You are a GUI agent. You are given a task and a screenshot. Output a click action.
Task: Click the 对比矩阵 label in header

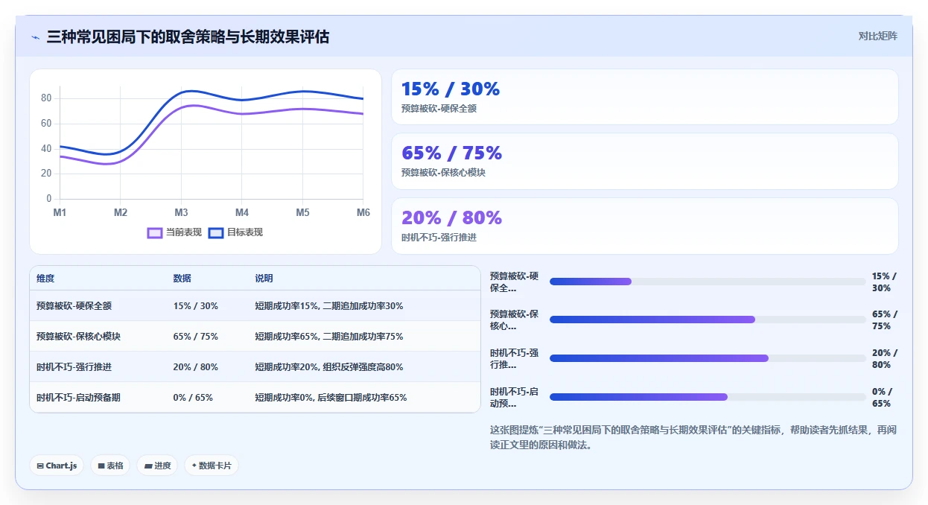point(878,36)
